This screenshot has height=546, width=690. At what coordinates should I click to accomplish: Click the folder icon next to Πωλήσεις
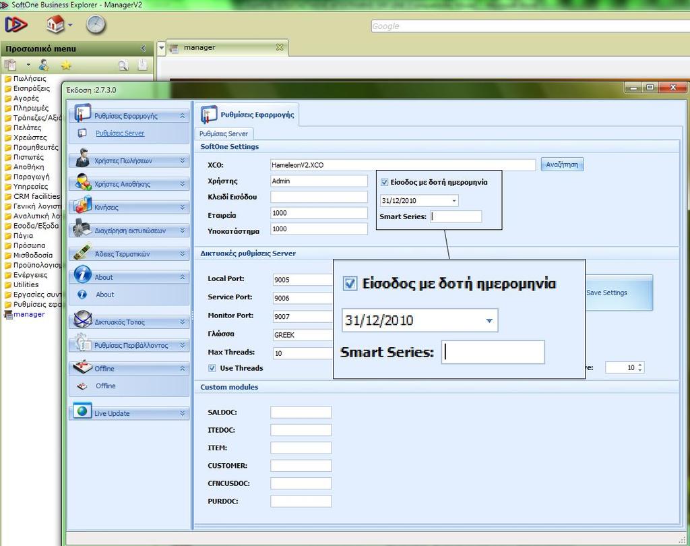pyautogui.click(x=8, y=80)
